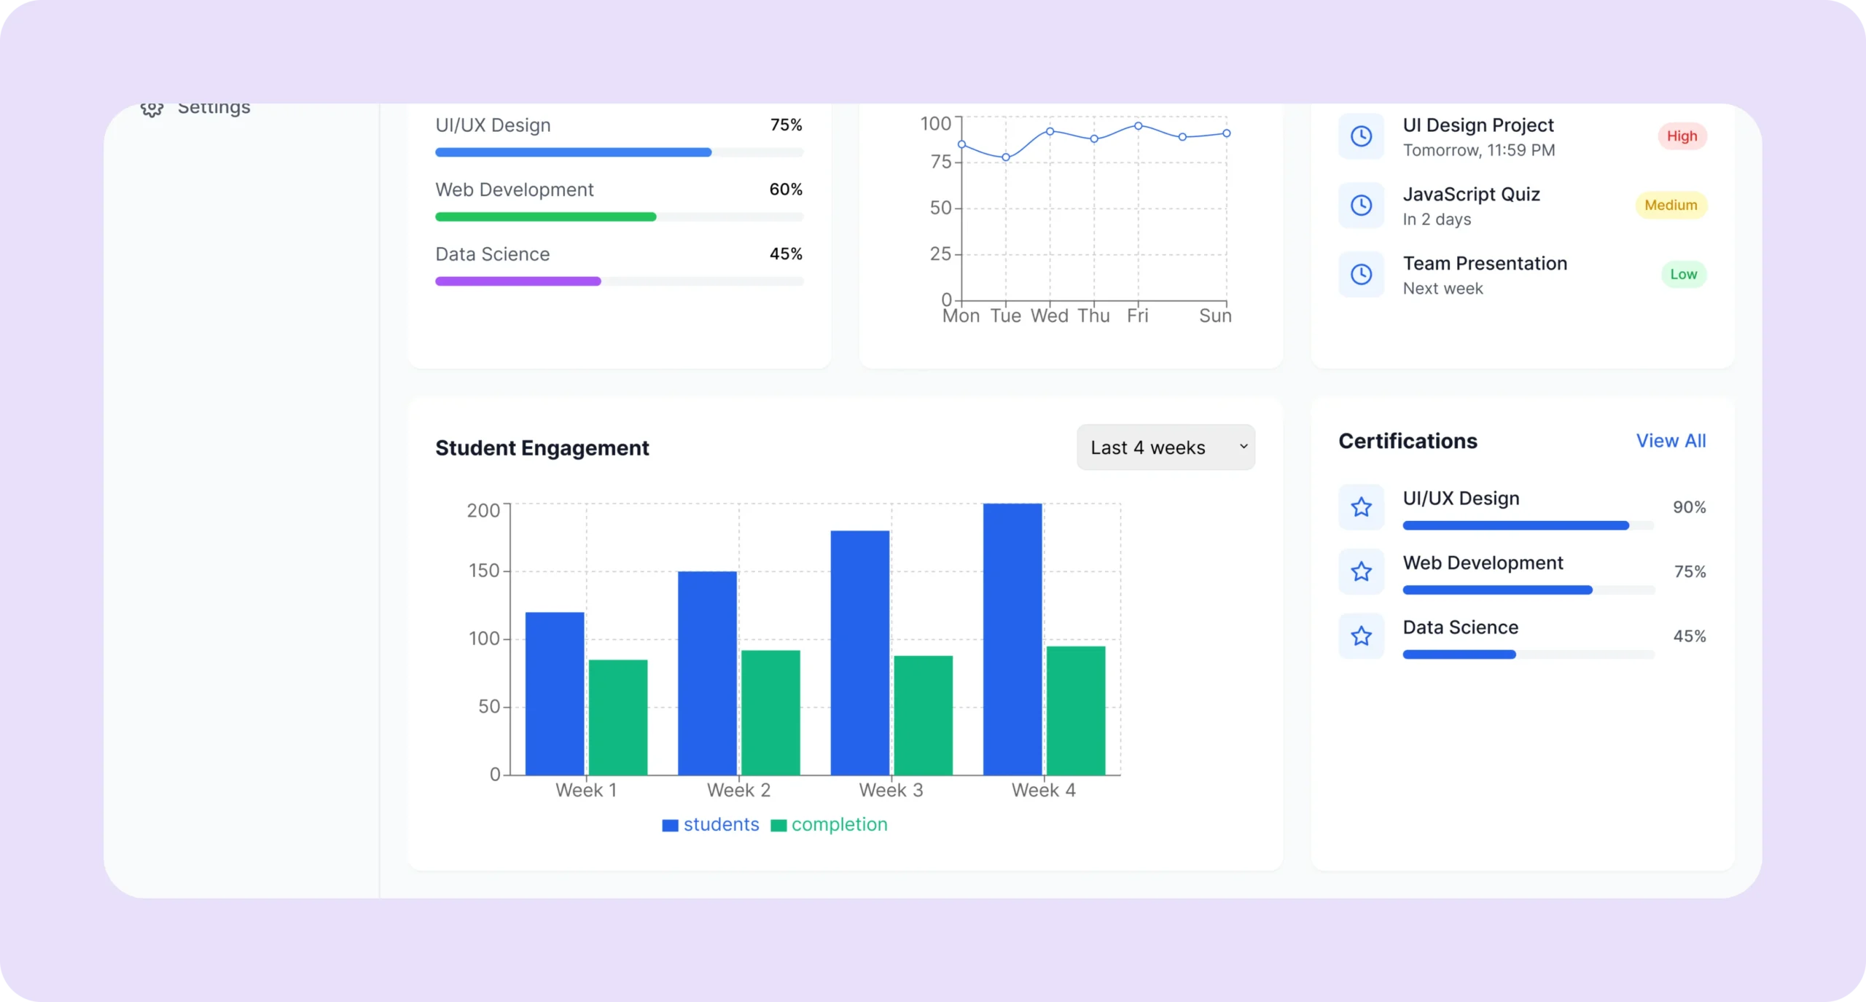This screenshot has width=1866, height=1002.
Task: Click the Medium priority badge
Action: pos(1671,206)
